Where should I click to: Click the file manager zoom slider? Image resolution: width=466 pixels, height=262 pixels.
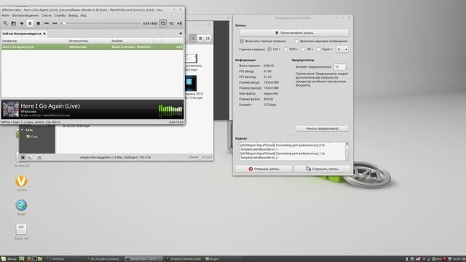[200, 157]
